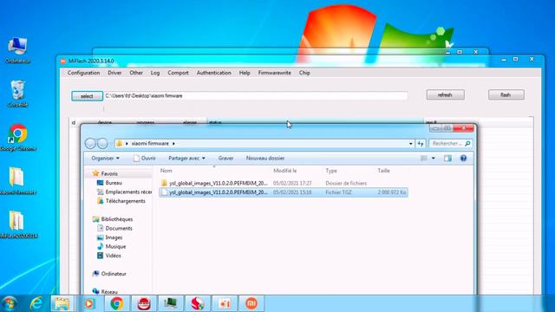Open the Log menu in MiFlash
555x312 pixels.
click(x=155, y=73)
